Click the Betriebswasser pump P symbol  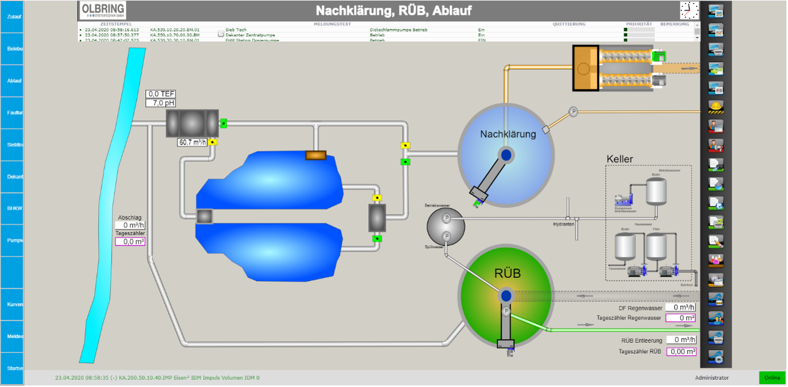pos(446,218)
